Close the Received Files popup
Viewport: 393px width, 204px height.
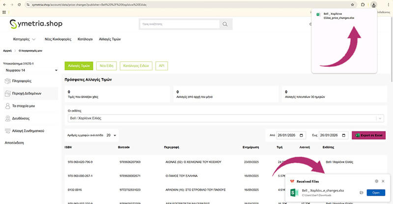click(x=383, y=181)
